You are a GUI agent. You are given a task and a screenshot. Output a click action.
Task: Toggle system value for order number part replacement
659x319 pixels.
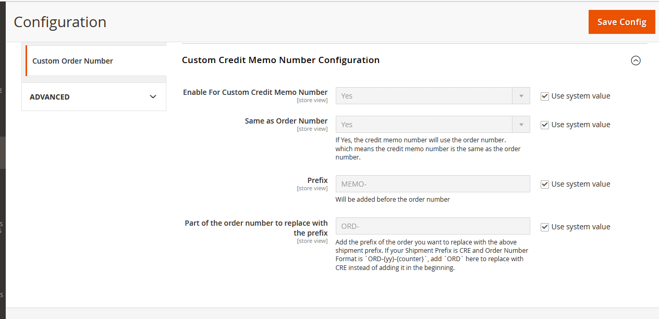tap(545, 227)
